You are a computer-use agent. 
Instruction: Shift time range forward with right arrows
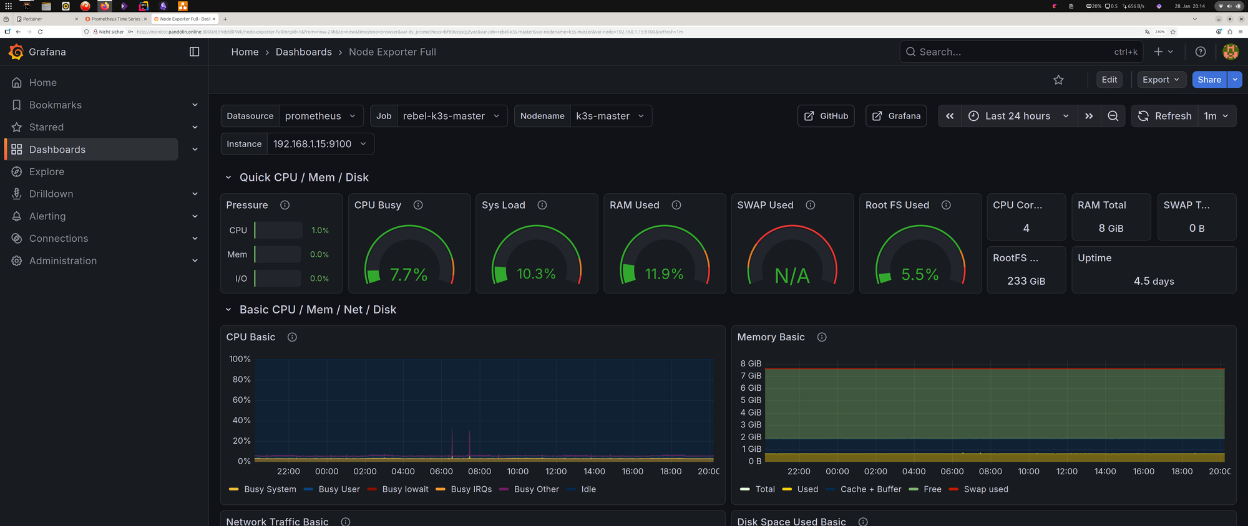(x=1089, y=116)
